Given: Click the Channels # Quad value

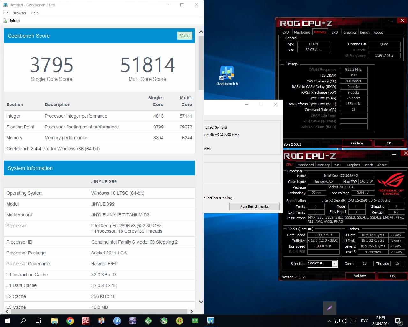Looking at the screenshot, I should 384,44.
